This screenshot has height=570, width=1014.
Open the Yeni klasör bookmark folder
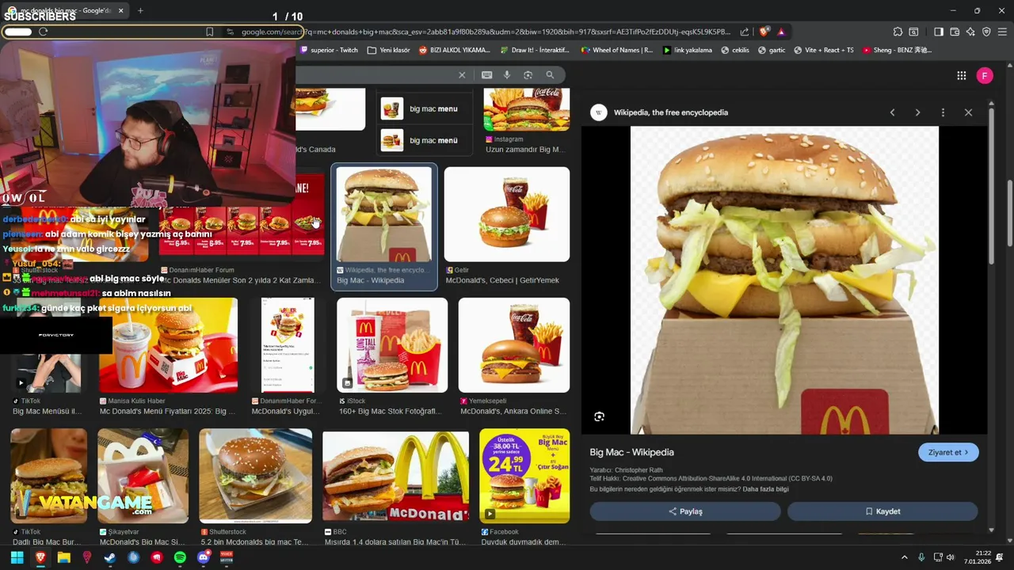point(389,50)
